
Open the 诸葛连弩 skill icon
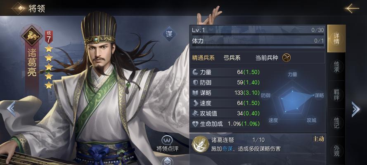coord(200,144)
